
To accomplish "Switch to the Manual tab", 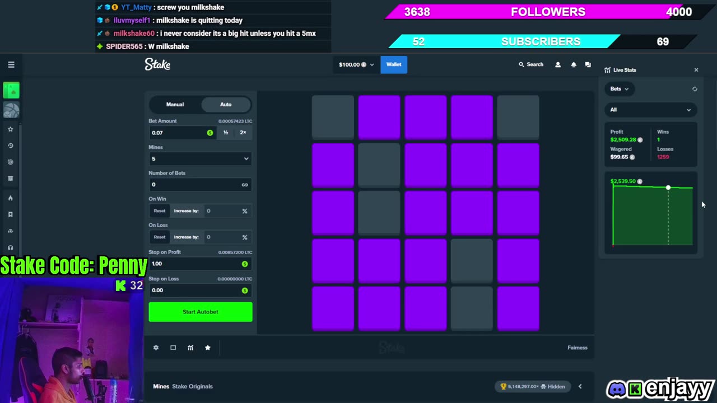I will pos(175,105).
